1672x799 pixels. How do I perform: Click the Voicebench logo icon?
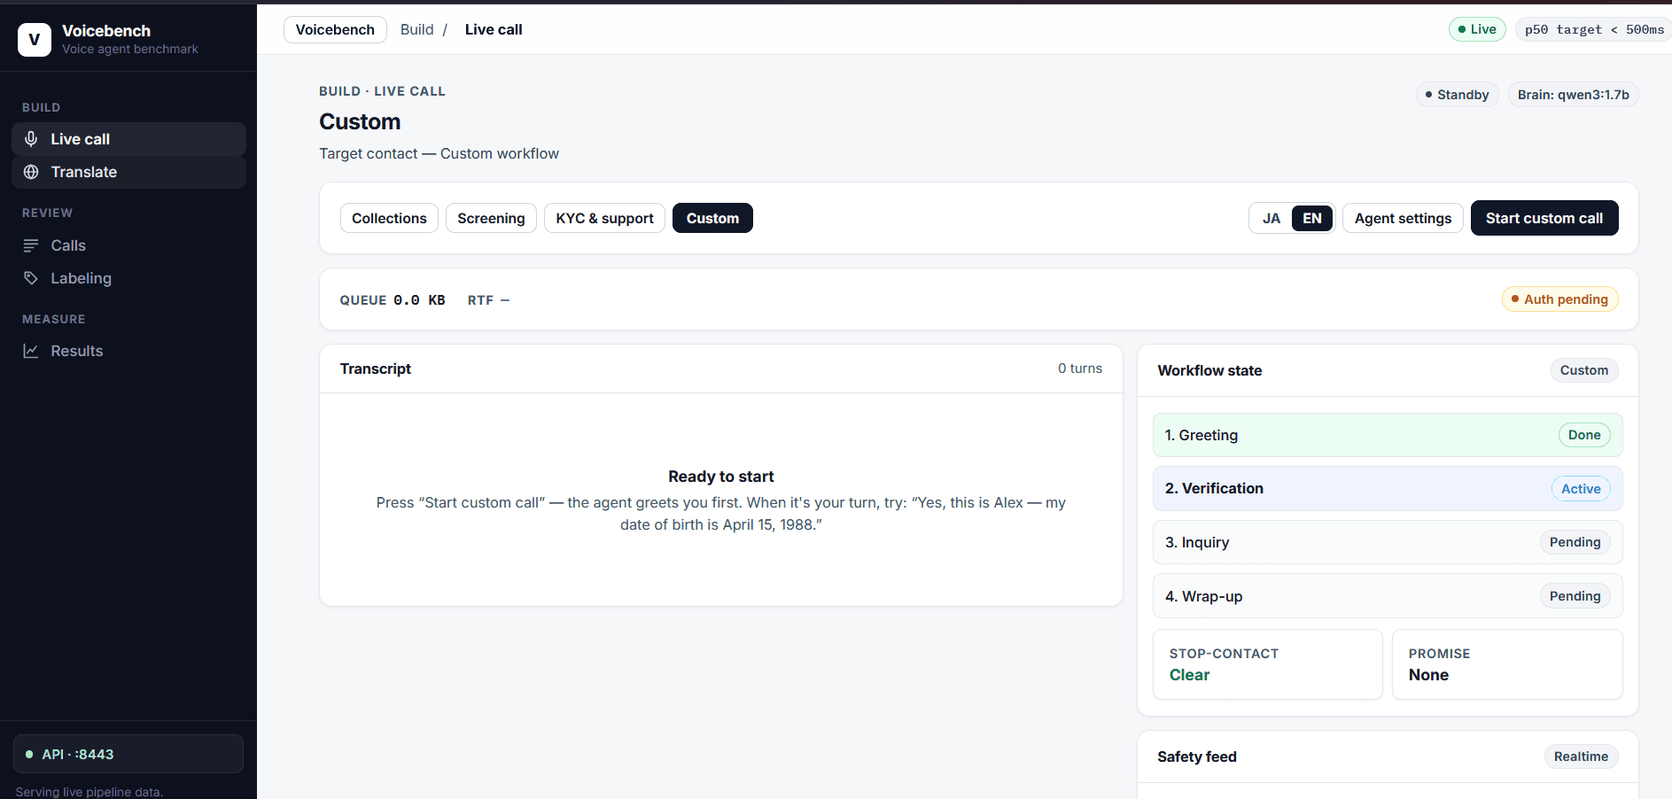pos(35,40)
